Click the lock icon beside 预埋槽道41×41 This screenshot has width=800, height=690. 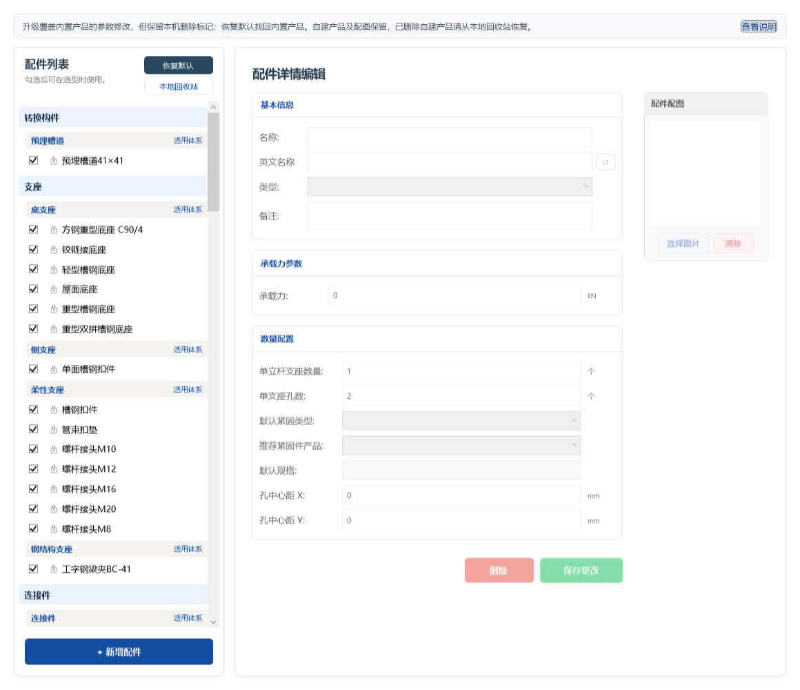(54, 161)
